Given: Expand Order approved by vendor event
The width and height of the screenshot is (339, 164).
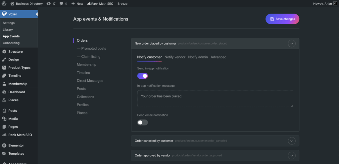Looking at the screenshot, I should point(291,155).
